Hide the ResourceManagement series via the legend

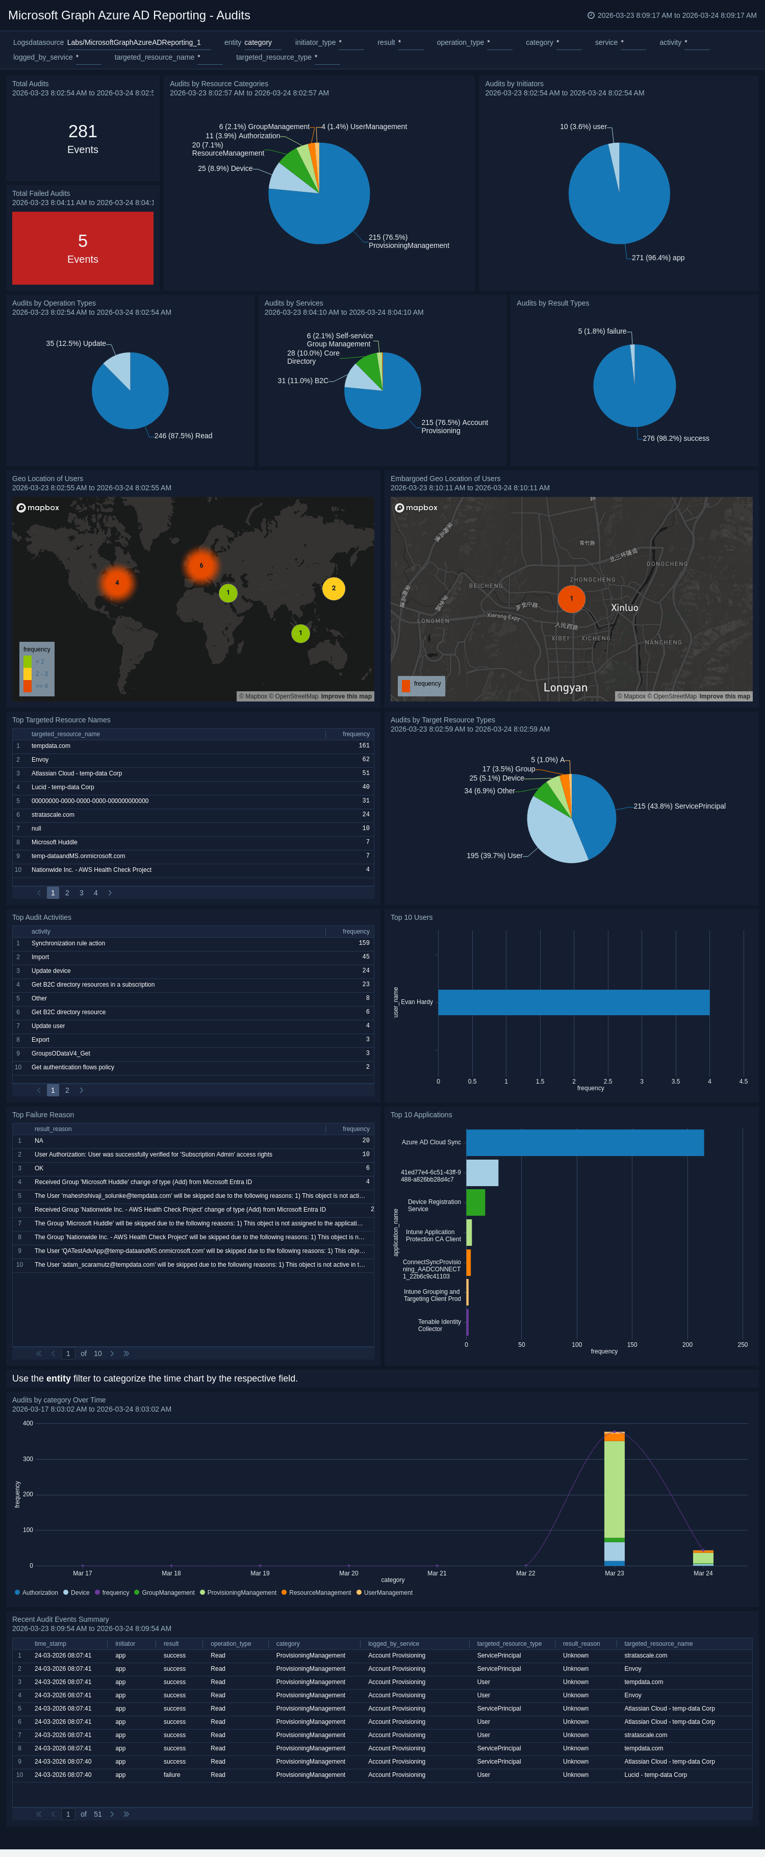[316, 1592]
